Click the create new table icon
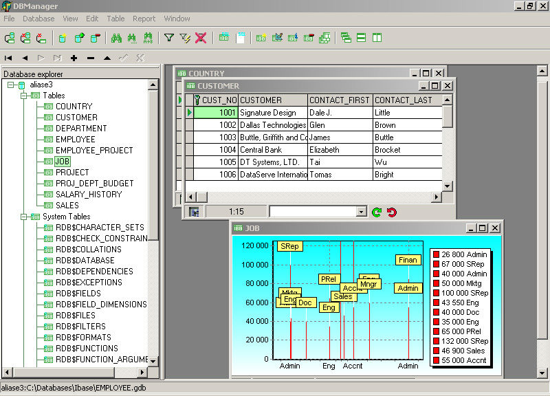The width and height of the screenshot is (550, 396). click(x=261, y=38)
